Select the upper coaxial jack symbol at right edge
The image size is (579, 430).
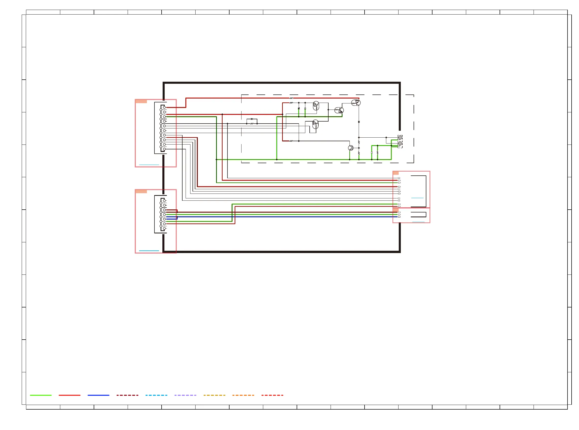(400, 137)
